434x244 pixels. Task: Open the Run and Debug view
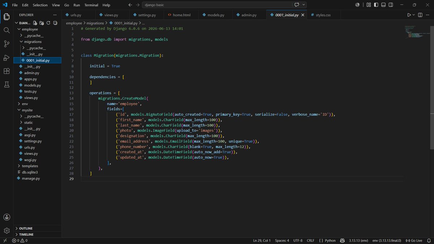tap(7, 57)
